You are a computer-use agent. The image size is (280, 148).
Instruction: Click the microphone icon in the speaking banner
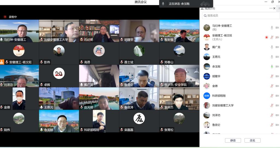click(x=163, y=4)
